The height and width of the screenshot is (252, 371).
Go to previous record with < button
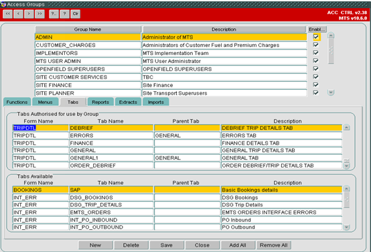pyautogui.click(x=18, y=14)
